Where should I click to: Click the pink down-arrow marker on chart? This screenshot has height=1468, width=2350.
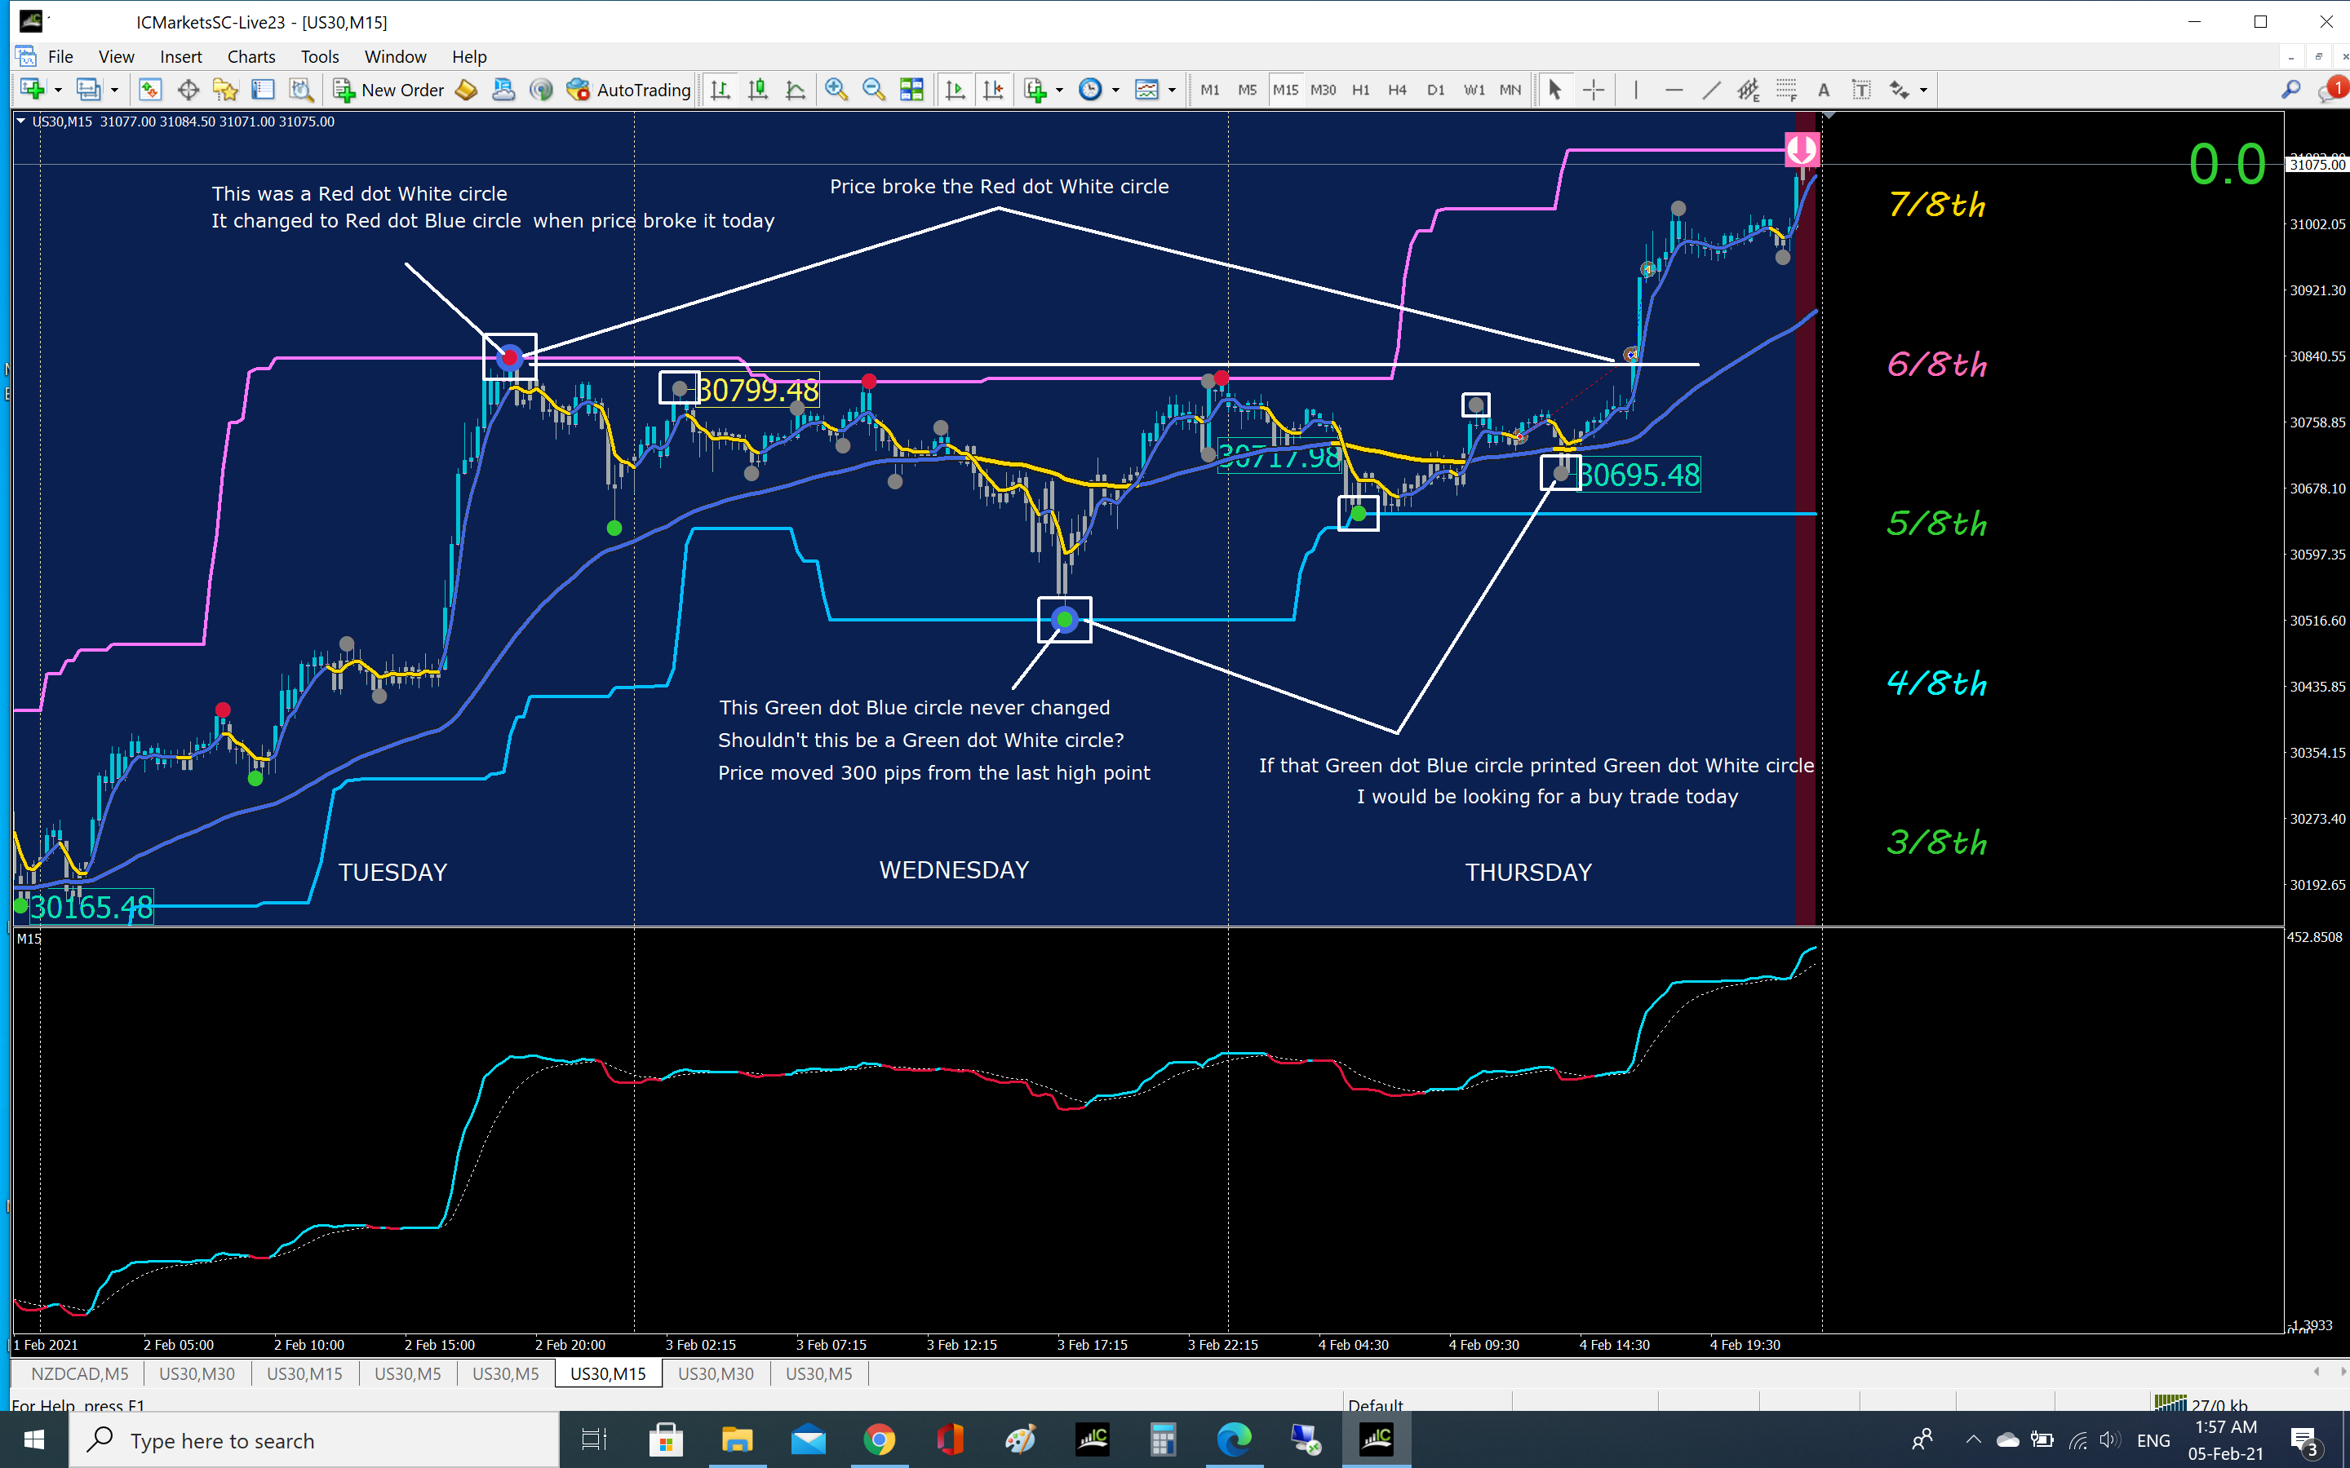tap(1802, 149)
